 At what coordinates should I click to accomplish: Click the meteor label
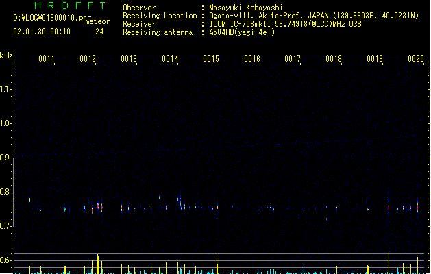click(x=97, y=21)
